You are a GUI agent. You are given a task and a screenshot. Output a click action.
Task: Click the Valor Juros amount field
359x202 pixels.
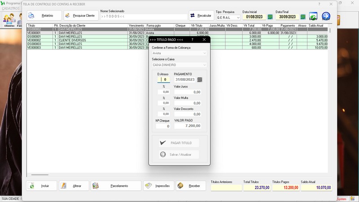(x=188, y=92)
